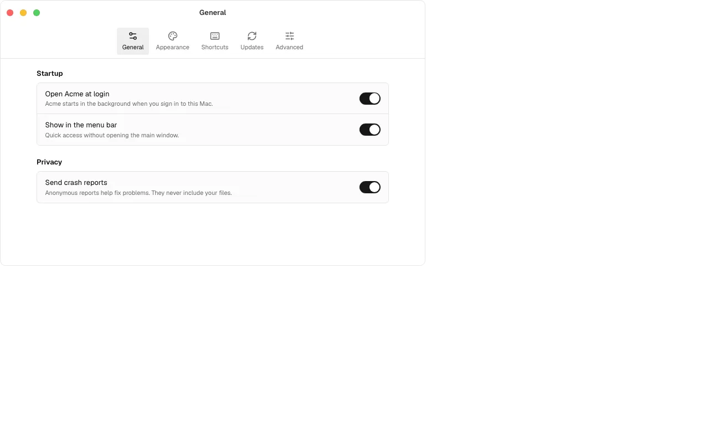Go to the Updates tab
This screenshot has height=443, width=709.
(x=252, y=42)
